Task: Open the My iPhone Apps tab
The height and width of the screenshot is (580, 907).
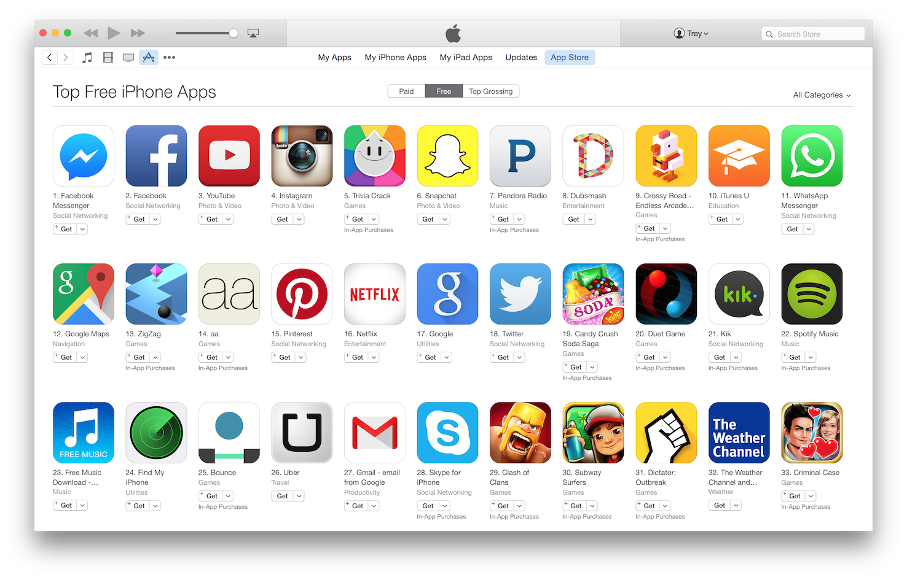Action: (x=395, y=57)
